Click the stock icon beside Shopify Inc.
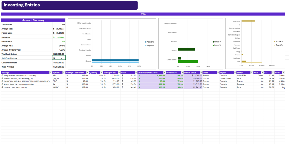 tap(2, 87)
